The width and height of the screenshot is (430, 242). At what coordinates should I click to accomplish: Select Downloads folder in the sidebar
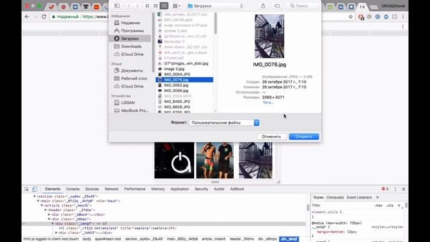130,46
